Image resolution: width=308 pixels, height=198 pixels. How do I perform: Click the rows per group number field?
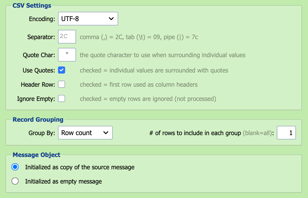pyautogui.click(x=286, y=133)
